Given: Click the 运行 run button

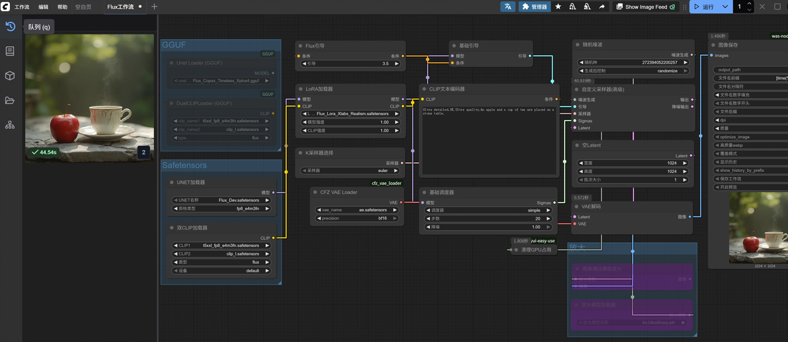Looking at the screenshot, I should point(704,7).
